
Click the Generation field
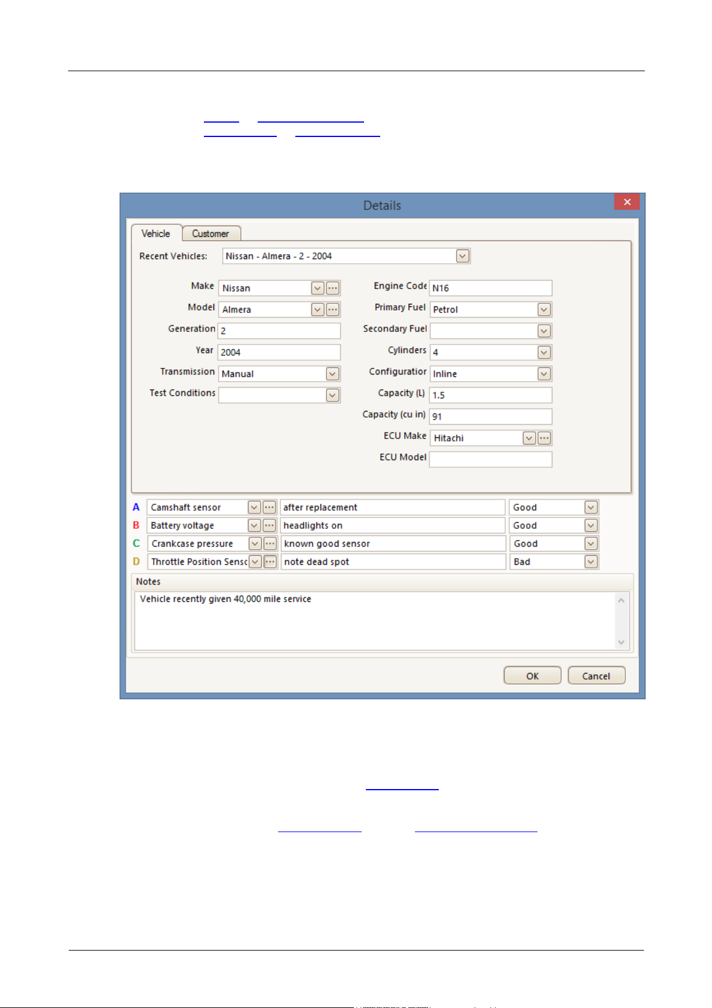(279, 331)
